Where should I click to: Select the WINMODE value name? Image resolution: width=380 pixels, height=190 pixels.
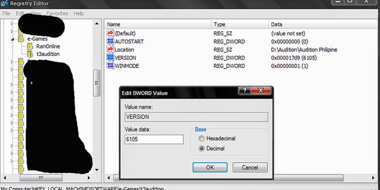point(127,66)
